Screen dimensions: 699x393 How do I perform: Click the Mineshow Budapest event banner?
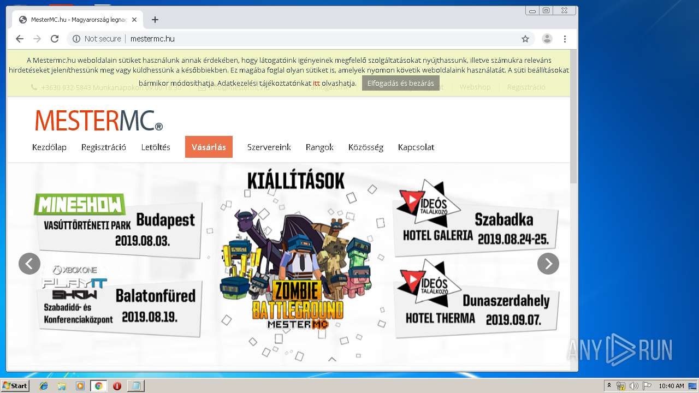pyautogui.click(x=118, y=225)
